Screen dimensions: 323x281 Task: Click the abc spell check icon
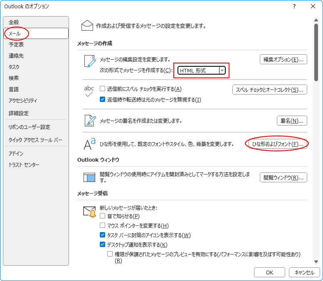point(89,91)
